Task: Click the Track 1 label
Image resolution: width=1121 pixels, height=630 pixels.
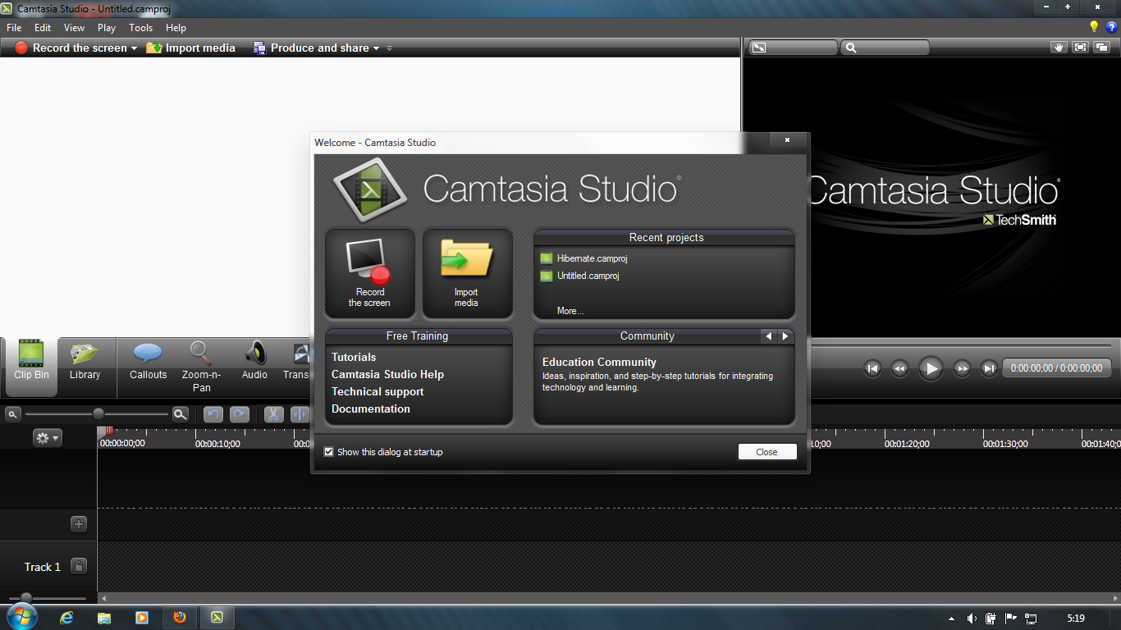Action: pos(43,567)
